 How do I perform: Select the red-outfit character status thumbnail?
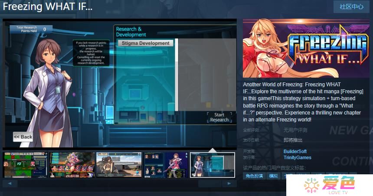(166, 165)
